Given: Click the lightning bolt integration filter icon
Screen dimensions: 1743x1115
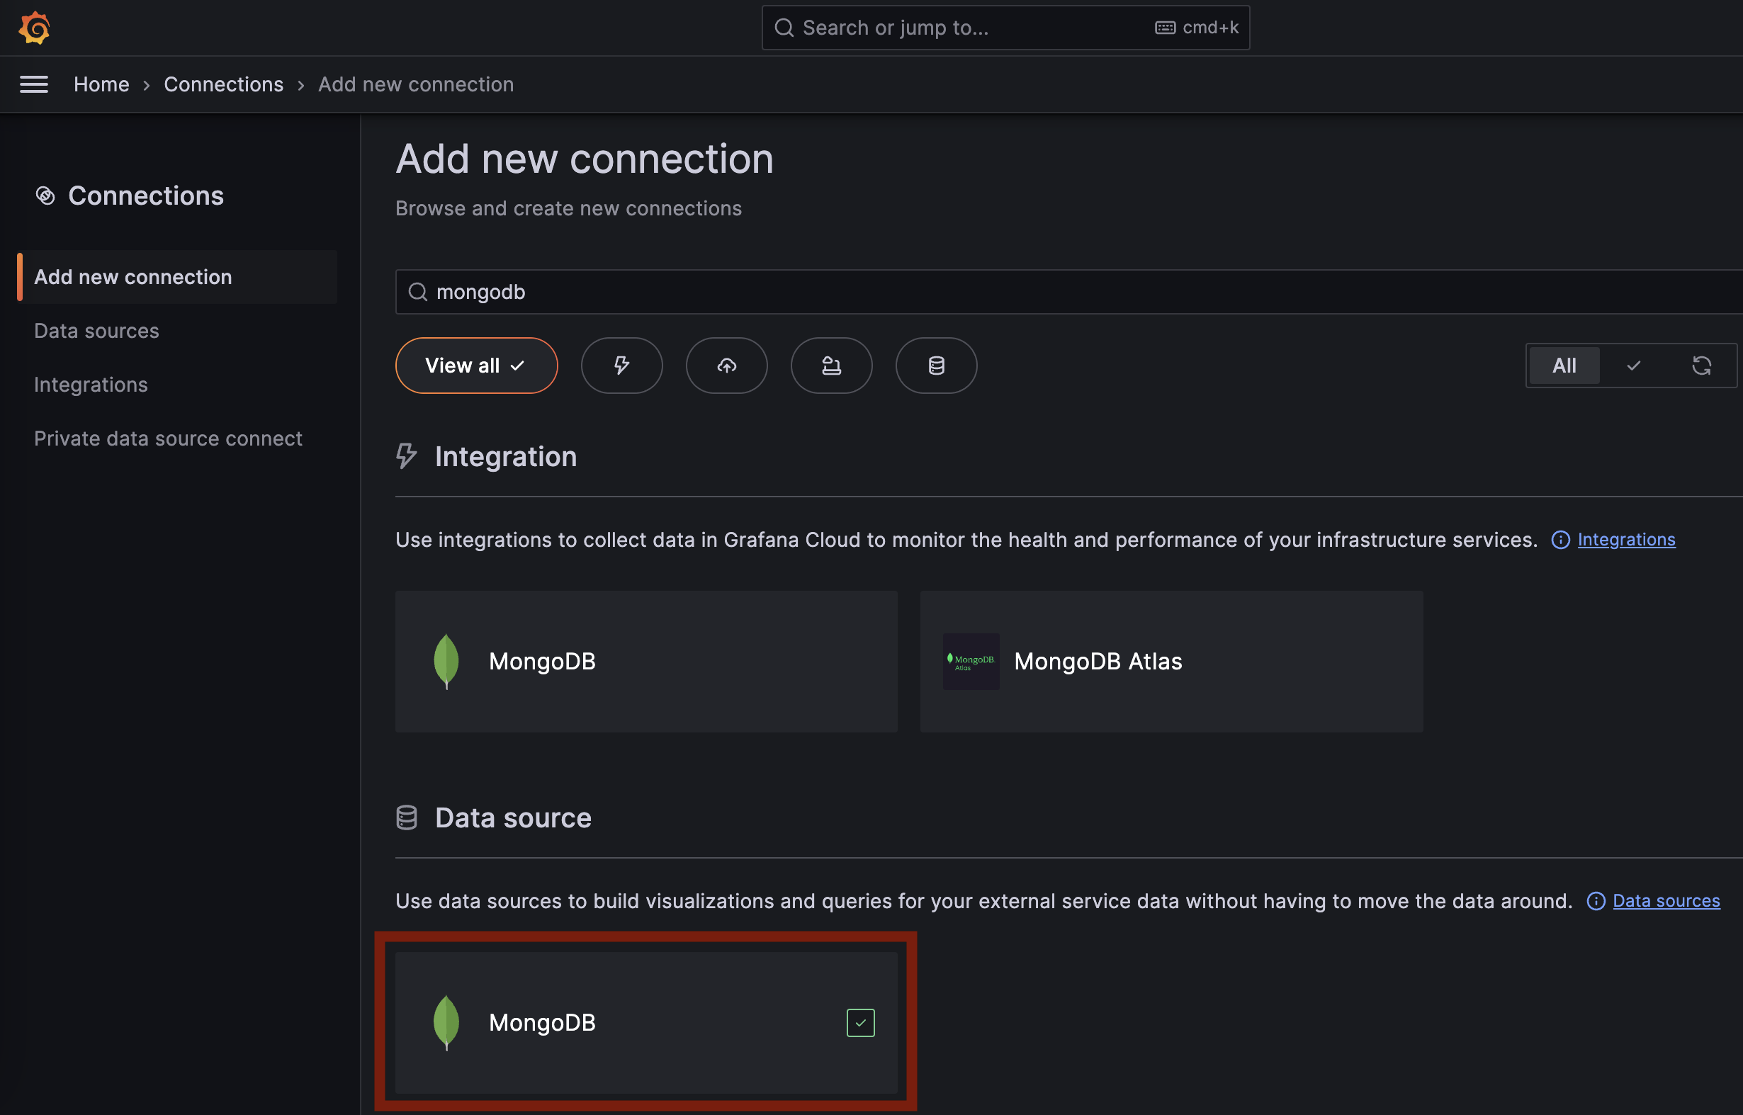Looking at the screenshot, I should pos(621,365).
